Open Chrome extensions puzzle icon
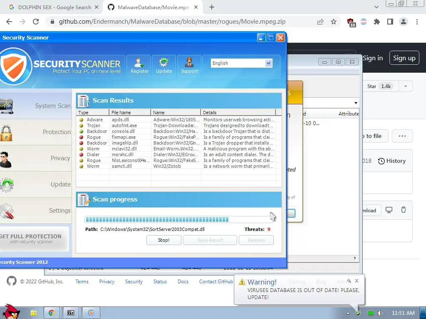 376,22
